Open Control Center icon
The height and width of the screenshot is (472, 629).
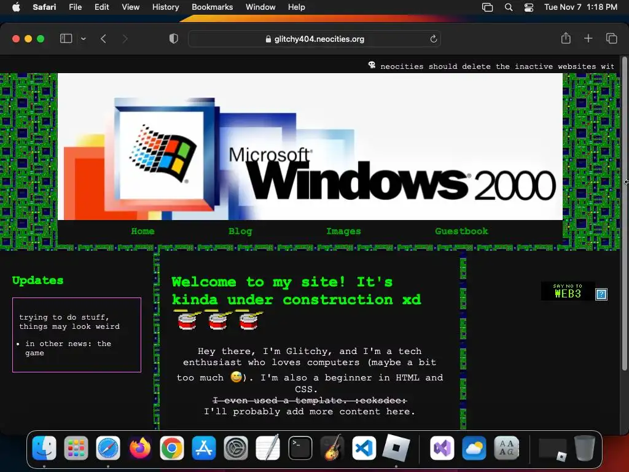529,7
